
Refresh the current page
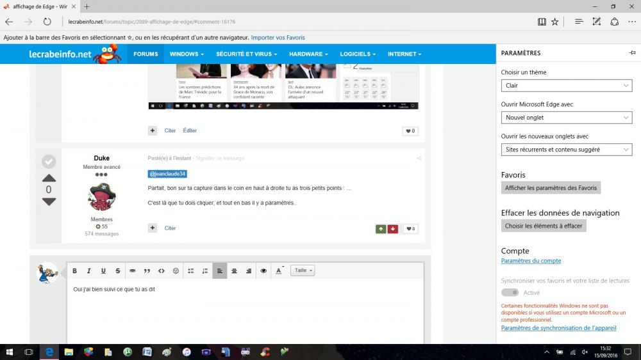click(x=47, y=22)
